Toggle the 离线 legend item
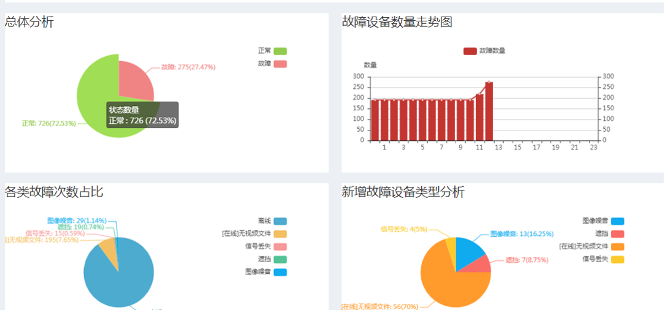This screenshot has height=321, width=668. coord(280,221)
